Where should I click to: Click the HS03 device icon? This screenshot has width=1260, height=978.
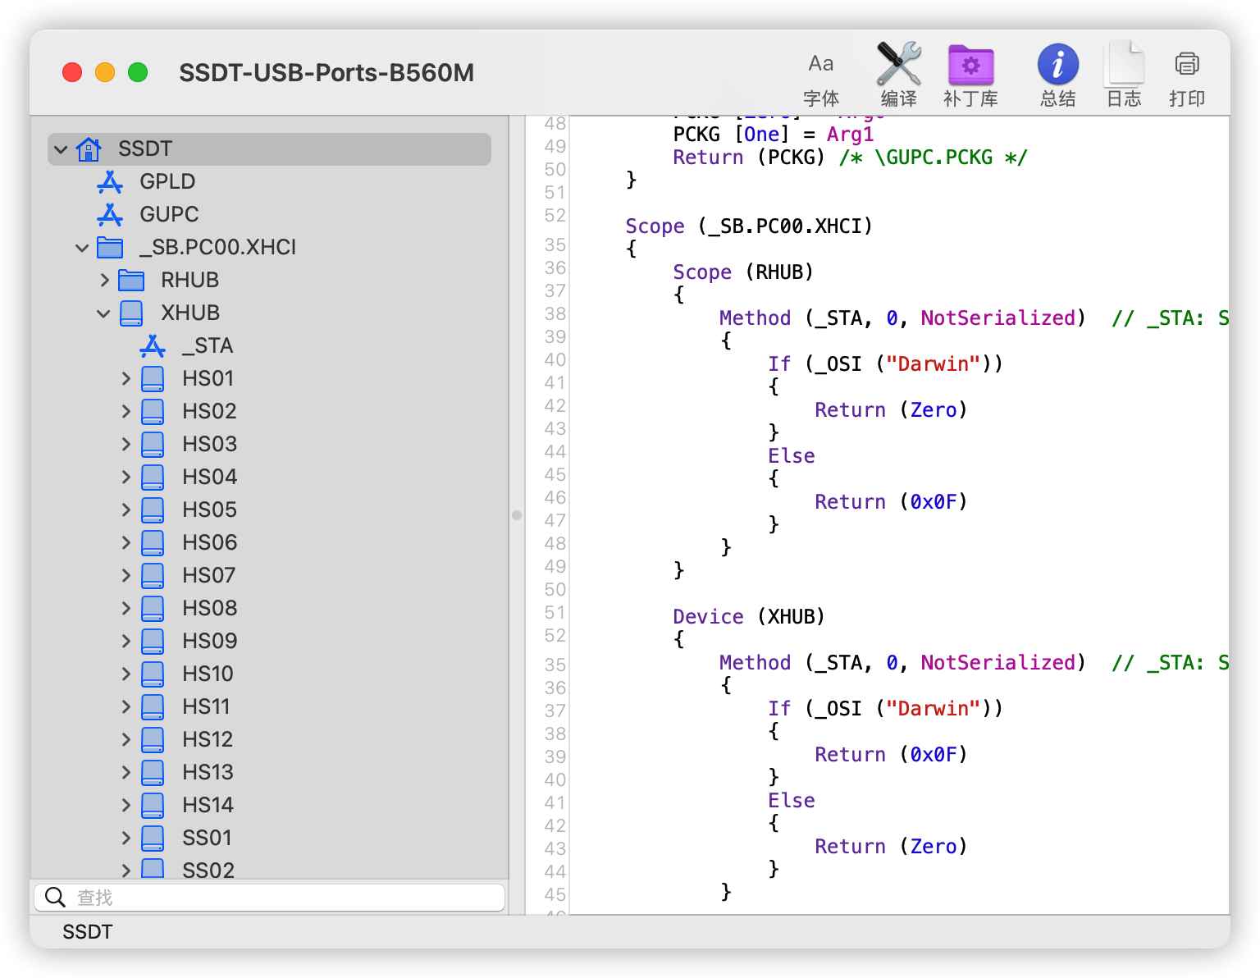[x=153, y=444]
